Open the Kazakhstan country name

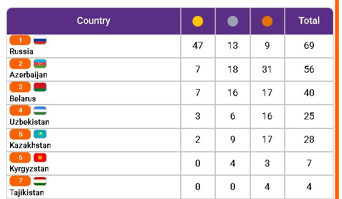(x=30, y=145)
